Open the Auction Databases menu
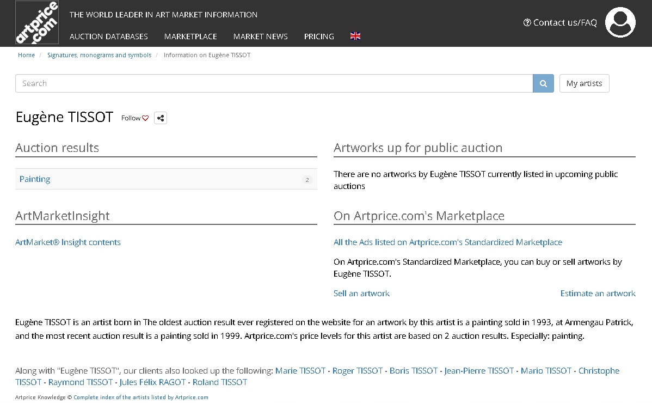 [x=109, y=36]
